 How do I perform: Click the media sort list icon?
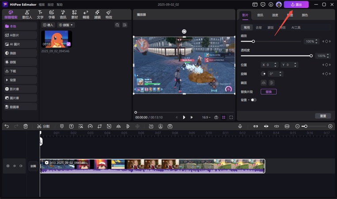pyautogui.click(x=125, y=25)
